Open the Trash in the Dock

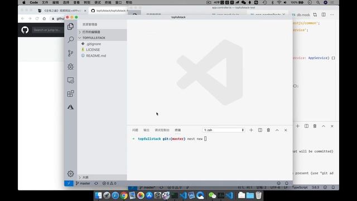pos(258,195)
